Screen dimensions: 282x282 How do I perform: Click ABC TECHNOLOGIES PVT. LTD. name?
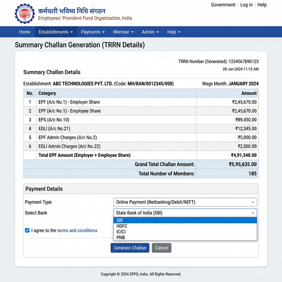coord(83,84)
